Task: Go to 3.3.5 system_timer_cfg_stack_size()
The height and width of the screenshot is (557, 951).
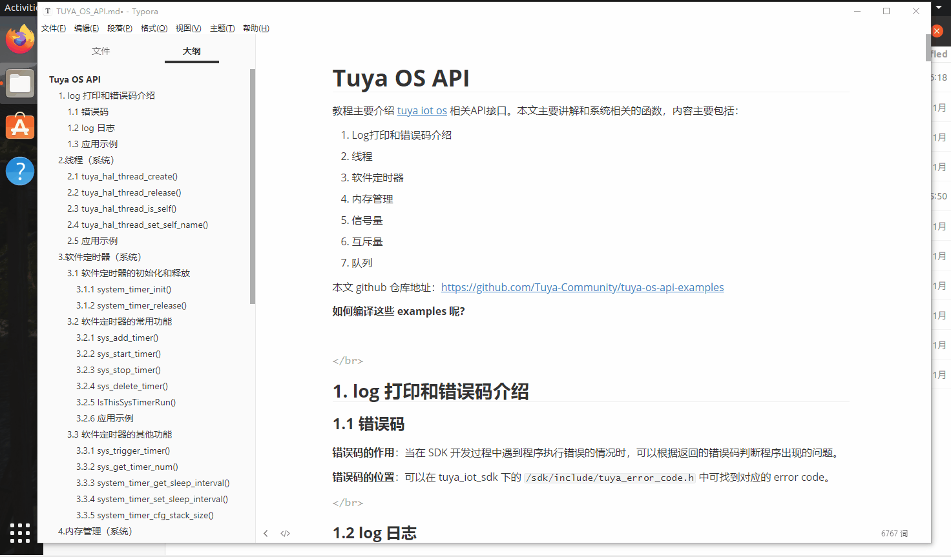Action: pos(145,515)
